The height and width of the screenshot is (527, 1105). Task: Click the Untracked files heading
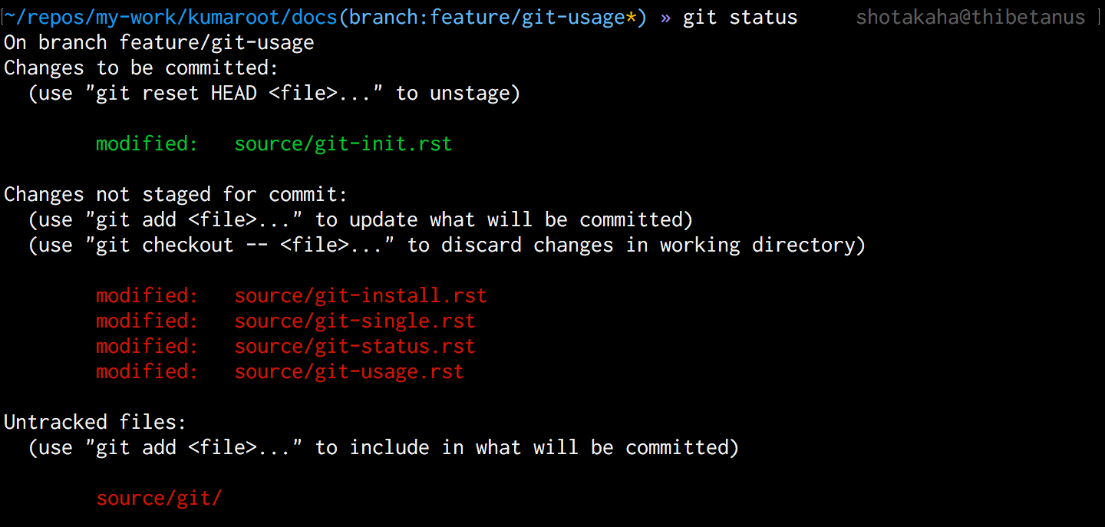[x=95, y=423]
